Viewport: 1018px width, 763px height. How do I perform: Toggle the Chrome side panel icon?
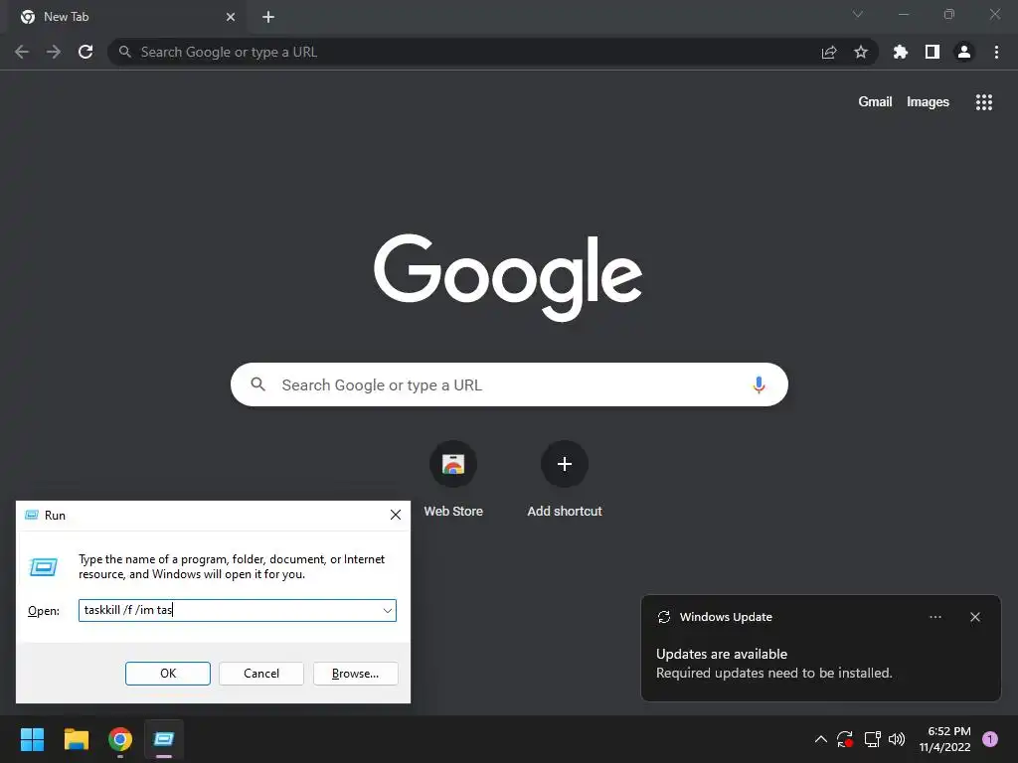pos(933,52)
